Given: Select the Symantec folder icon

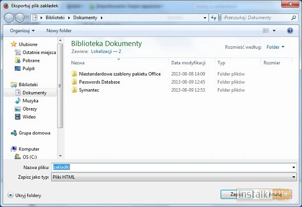Looking at the screenshot, I should click(x=74, y=90).
